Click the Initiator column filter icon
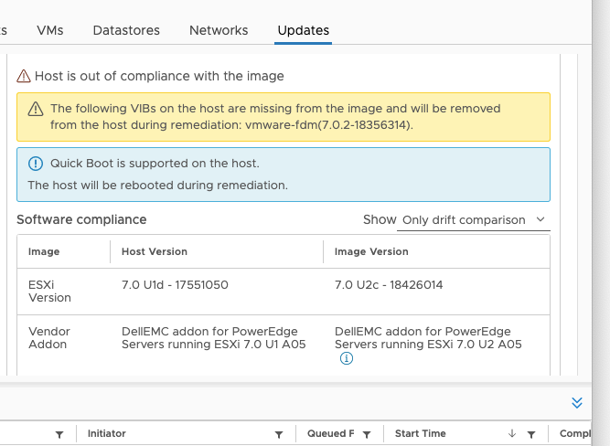Screen dimensions: 610x446 [x=279, y=434]
